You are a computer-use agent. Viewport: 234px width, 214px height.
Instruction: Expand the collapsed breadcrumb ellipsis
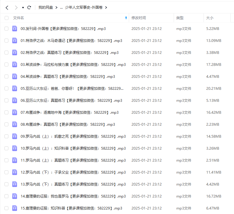61,8
